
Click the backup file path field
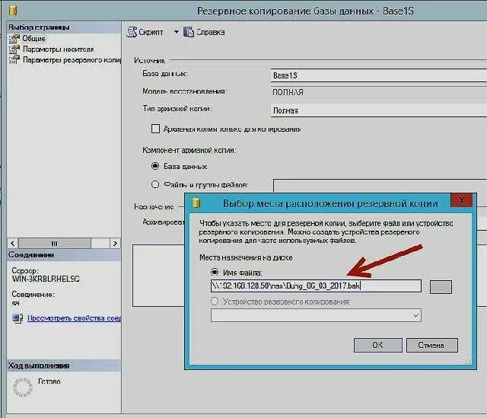tap(316, 286)
